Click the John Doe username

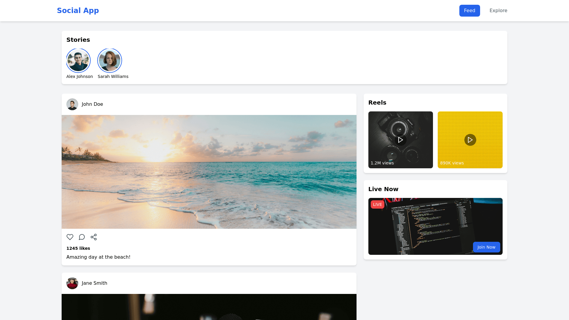tap(92, 104)
